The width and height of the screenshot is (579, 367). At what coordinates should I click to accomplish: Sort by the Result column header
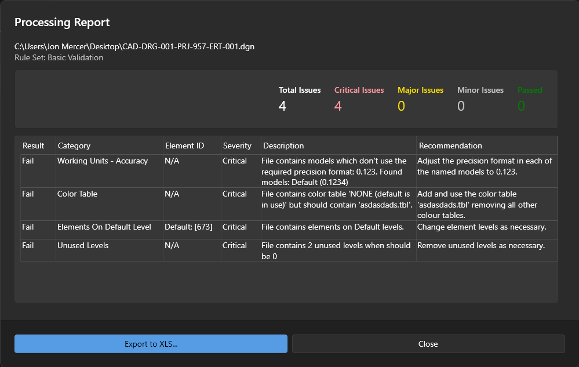coord(34,146)
